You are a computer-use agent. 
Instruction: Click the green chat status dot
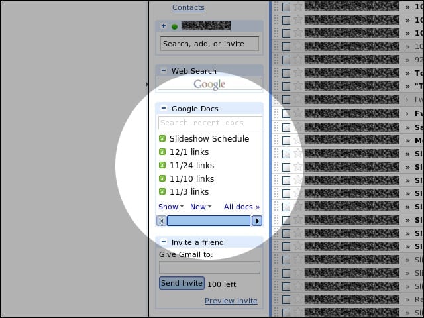[174, 26]
